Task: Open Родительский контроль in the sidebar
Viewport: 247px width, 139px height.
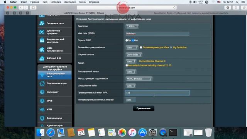Action: pos(54,41)
